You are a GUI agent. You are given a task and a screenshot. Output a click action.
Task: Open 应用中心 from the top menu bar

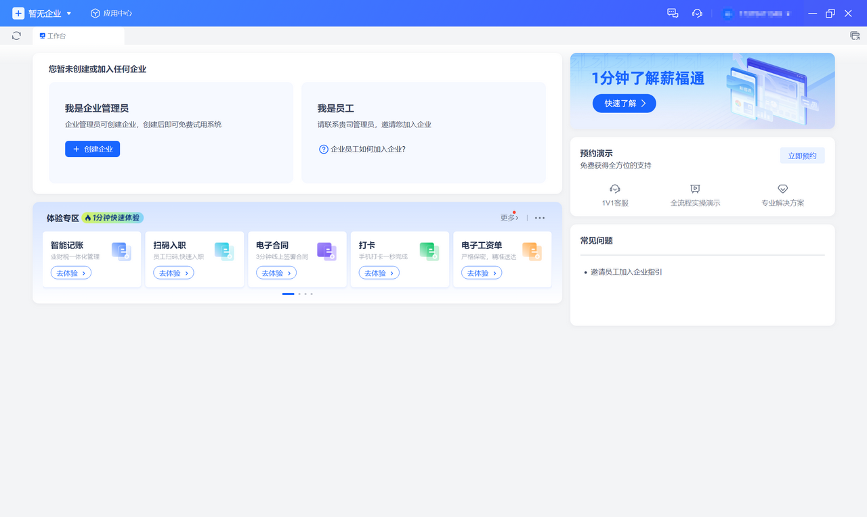[x=110, y=13]
